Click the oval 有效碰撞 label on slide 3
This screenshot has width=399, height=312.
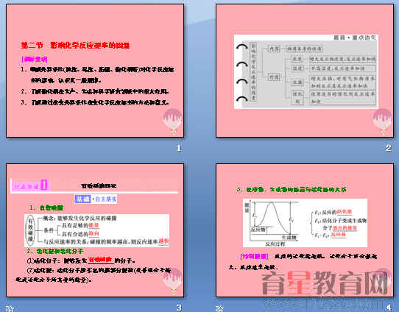pos(31,230)
